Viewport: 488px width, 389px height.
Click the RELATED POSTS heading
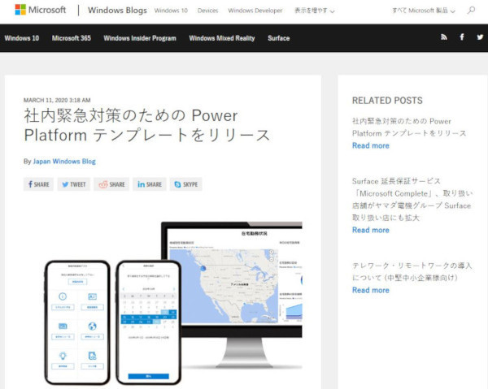click(x=387, y=101)
